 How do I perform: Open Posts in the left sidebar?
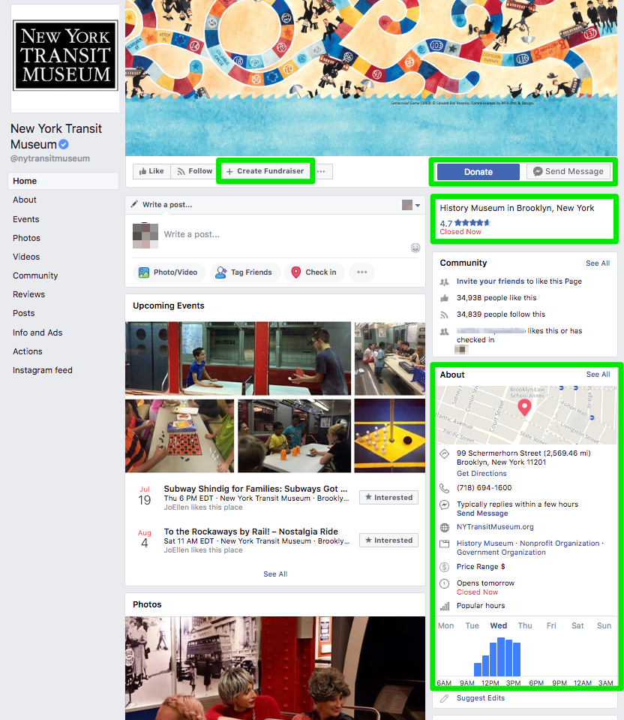[24, 313]
